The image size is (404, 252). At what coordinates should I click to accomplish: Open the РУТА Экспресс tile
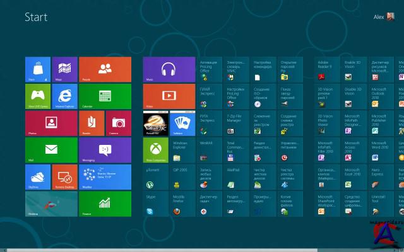pos(210,123)
